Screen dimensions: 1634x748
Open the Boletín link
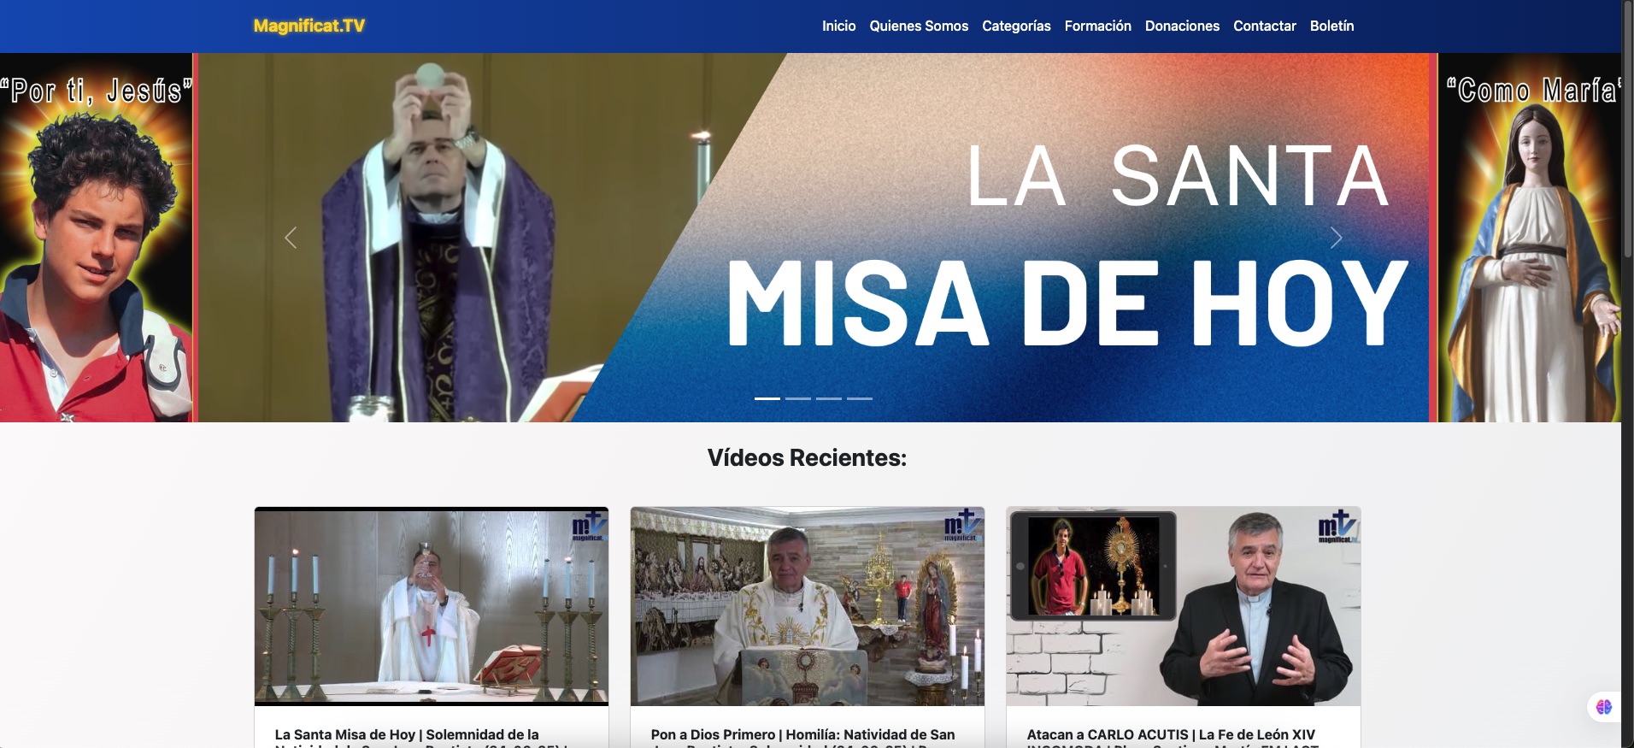pos(1331,26)
